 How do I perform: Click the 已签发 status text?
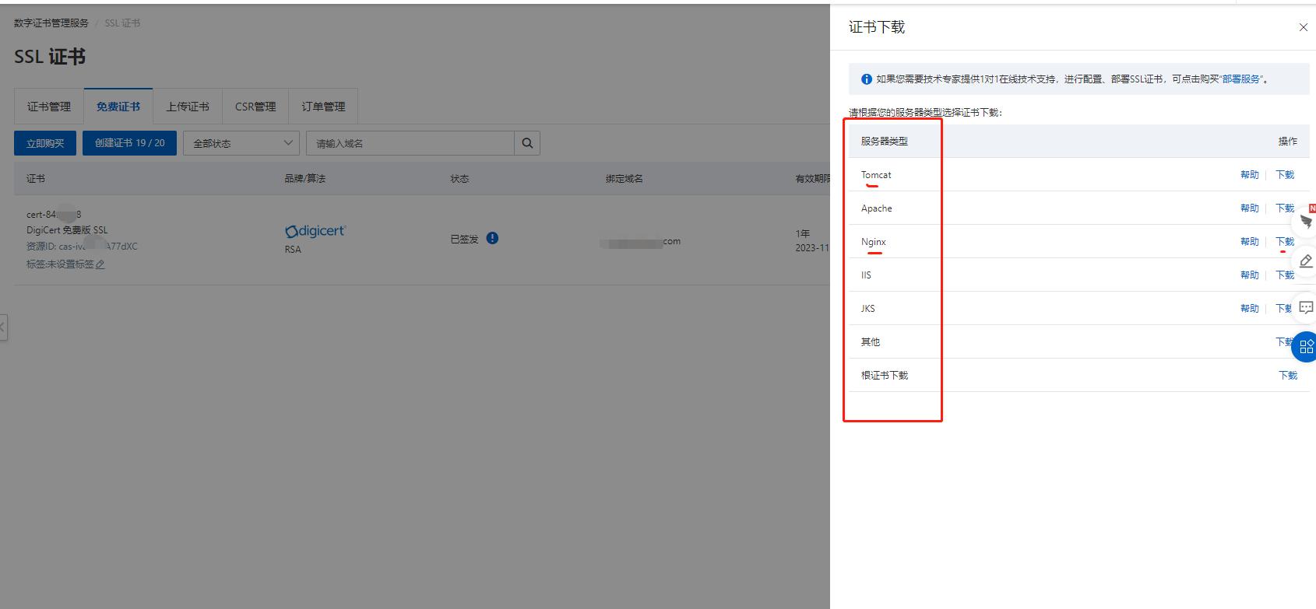point(464,240)
